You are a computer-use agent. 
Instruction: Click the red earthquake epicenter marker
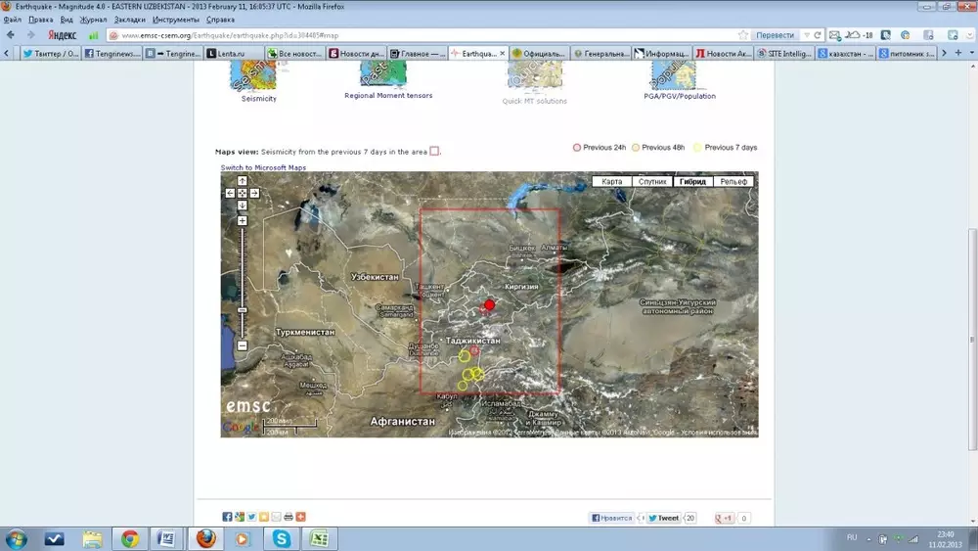pos(490,304)
